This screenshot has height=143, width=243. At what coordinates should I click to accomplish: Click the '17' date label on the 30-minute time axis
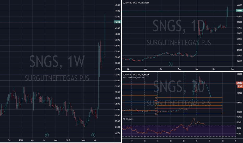click(x=132, y=141)
